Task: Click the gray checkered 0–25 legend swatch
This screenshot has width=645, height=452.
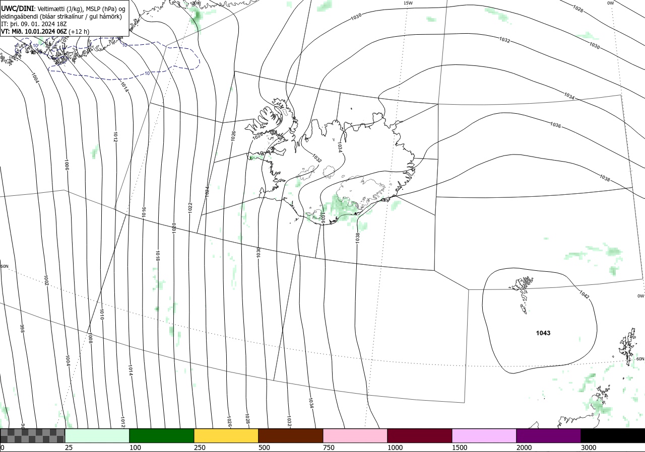Action: [33, 435]
